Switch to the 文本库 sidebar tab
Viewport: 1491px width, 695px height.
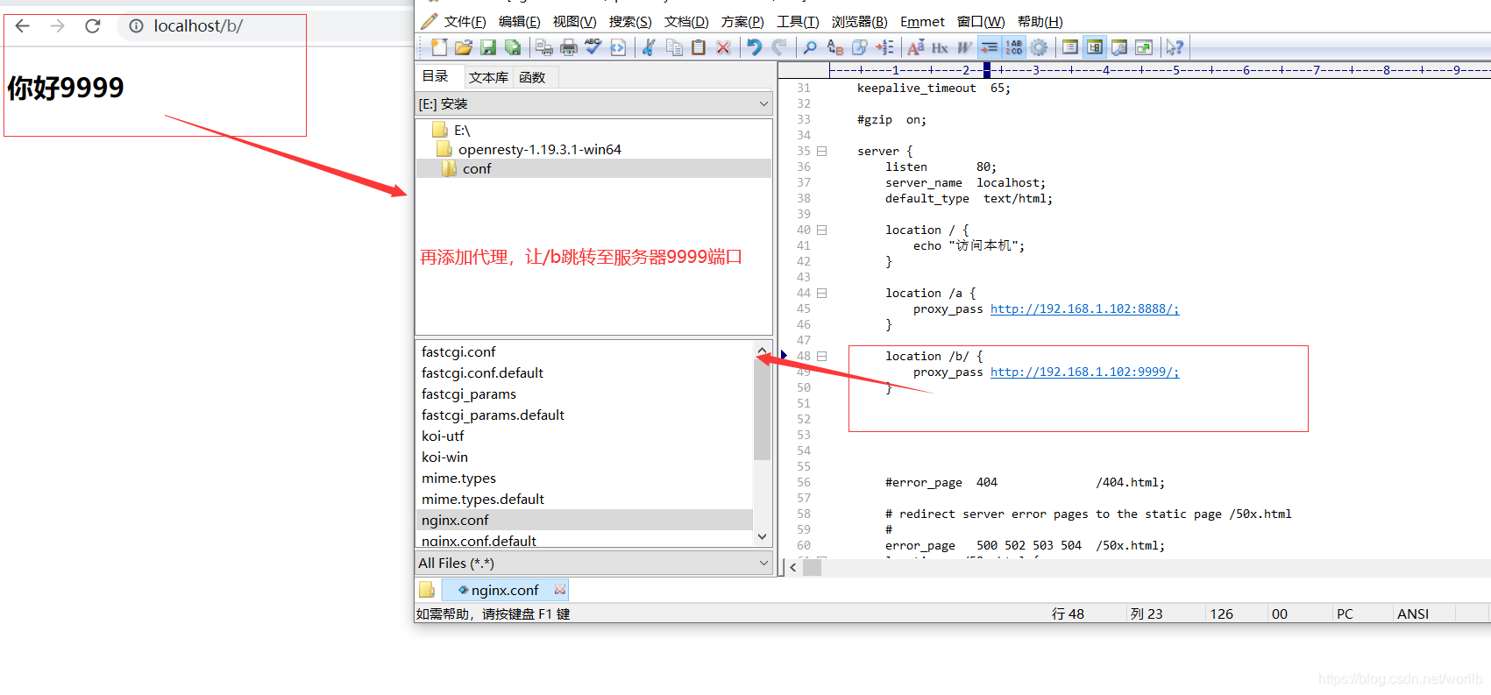pyautogui.click(x=488, y=77)
